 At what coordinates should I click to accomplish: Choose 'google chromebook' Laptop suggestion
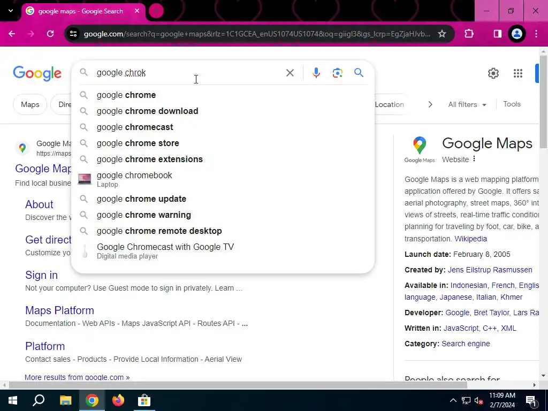[x=223, y=179]
